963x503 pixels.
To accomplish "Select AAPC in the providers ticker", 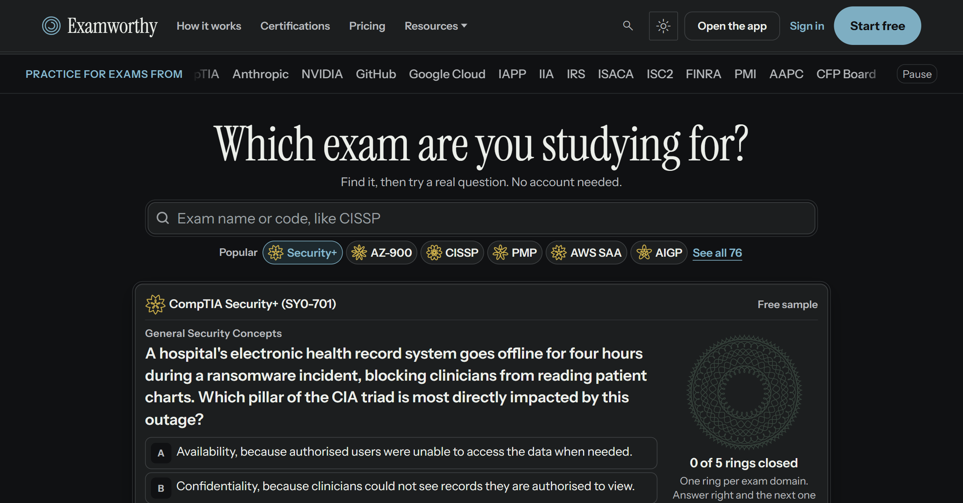I will point(786,74).
